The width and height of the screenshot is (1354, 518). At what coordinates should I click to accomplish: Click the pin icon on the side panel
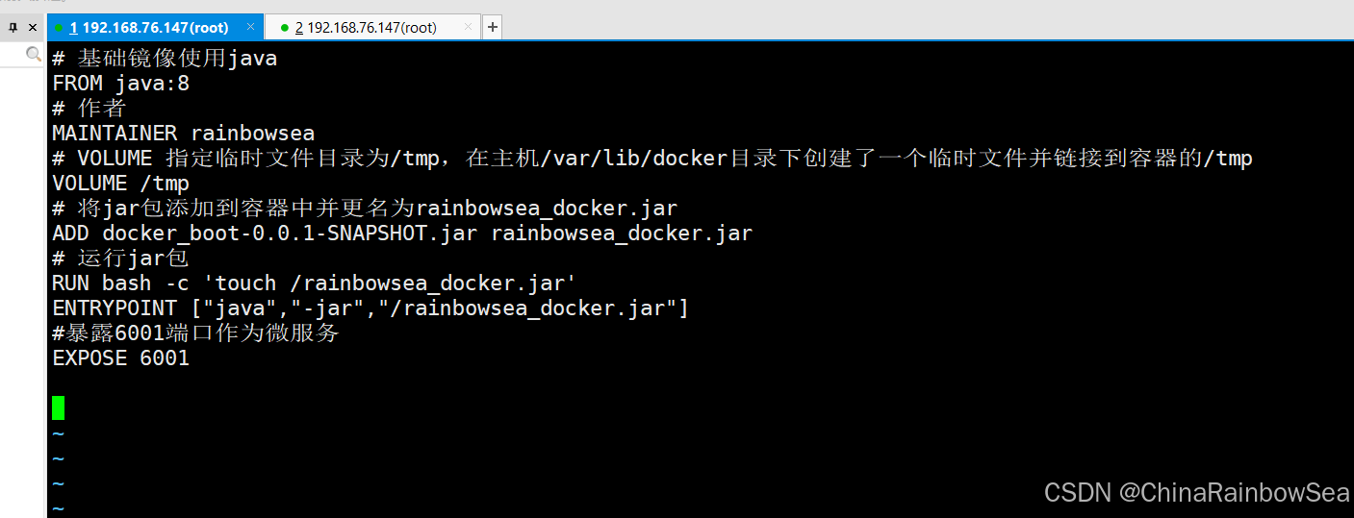click(13, 28)
